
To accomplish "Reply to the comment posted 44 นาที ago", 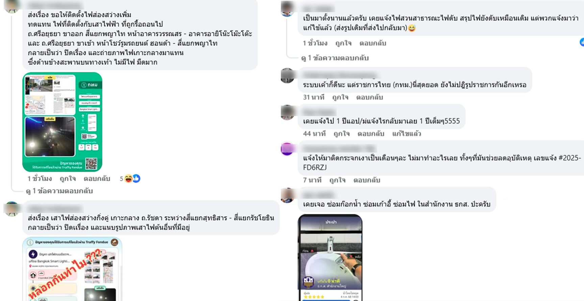I will pyautogui.click(x=371, y=134).
